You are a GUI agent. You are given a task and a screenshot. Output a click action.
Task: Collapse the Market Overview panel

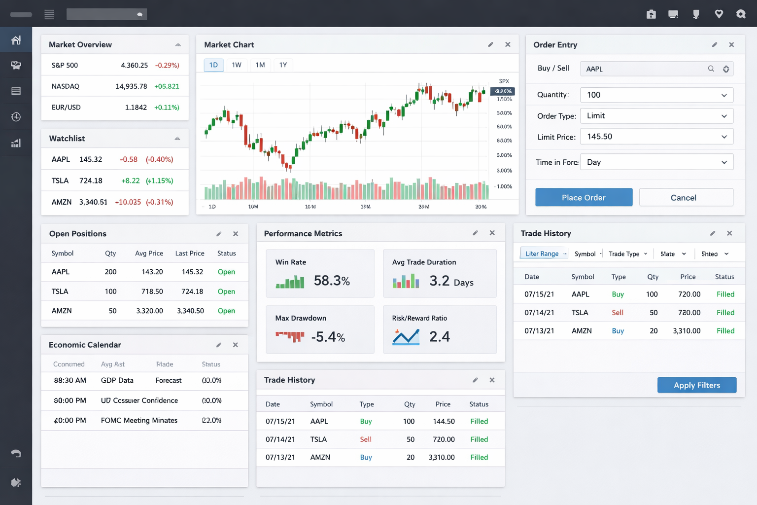pyautogui.click(x=178, y=45)
